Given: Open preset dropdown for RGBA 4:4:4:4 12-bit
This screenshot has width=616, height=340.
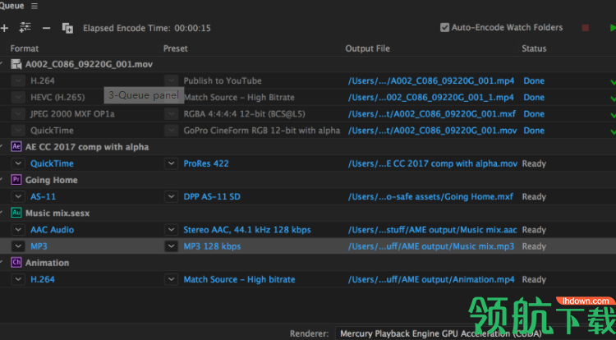Looking at the screenshot, I should point(172,114).
